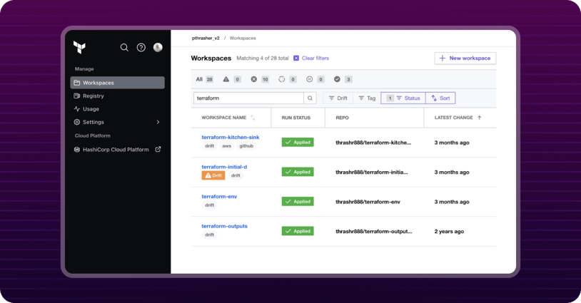The image size is (581, 303).
Task: Click repo thrashr888/terraform-kitche...
Action: (x=373, y=143)
